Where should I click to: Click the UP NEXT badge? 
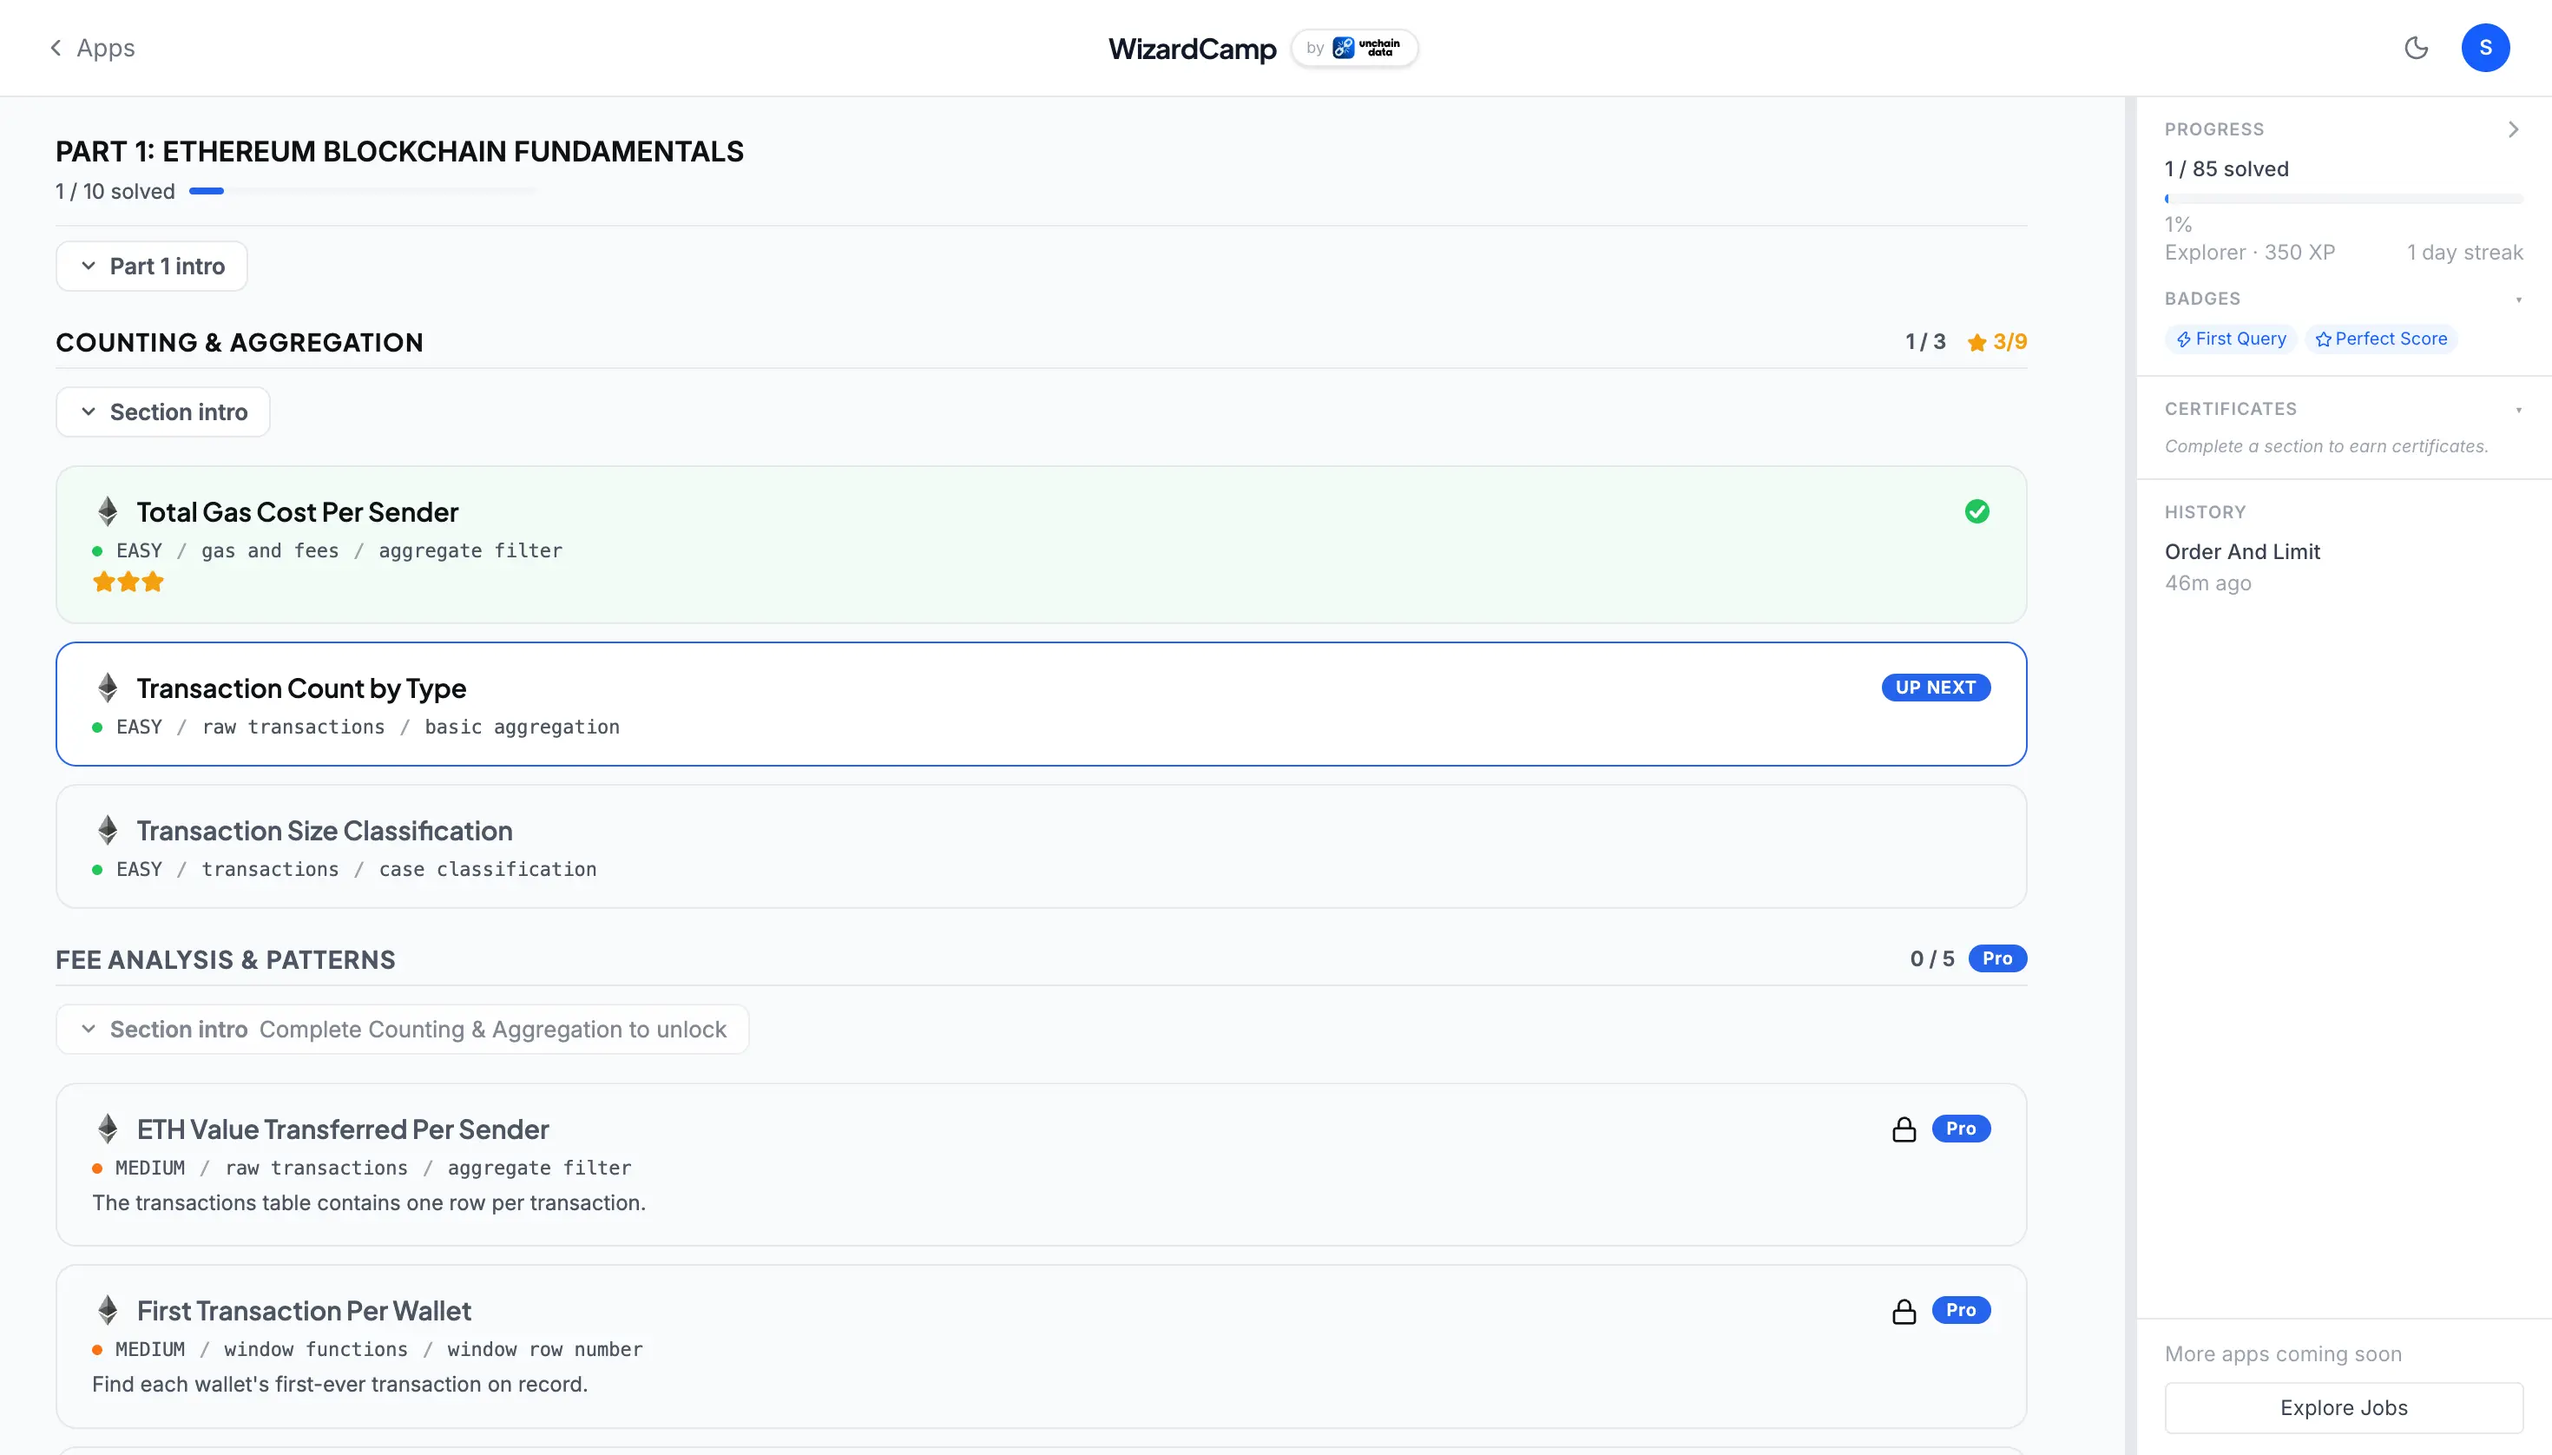click(1936, 688)
